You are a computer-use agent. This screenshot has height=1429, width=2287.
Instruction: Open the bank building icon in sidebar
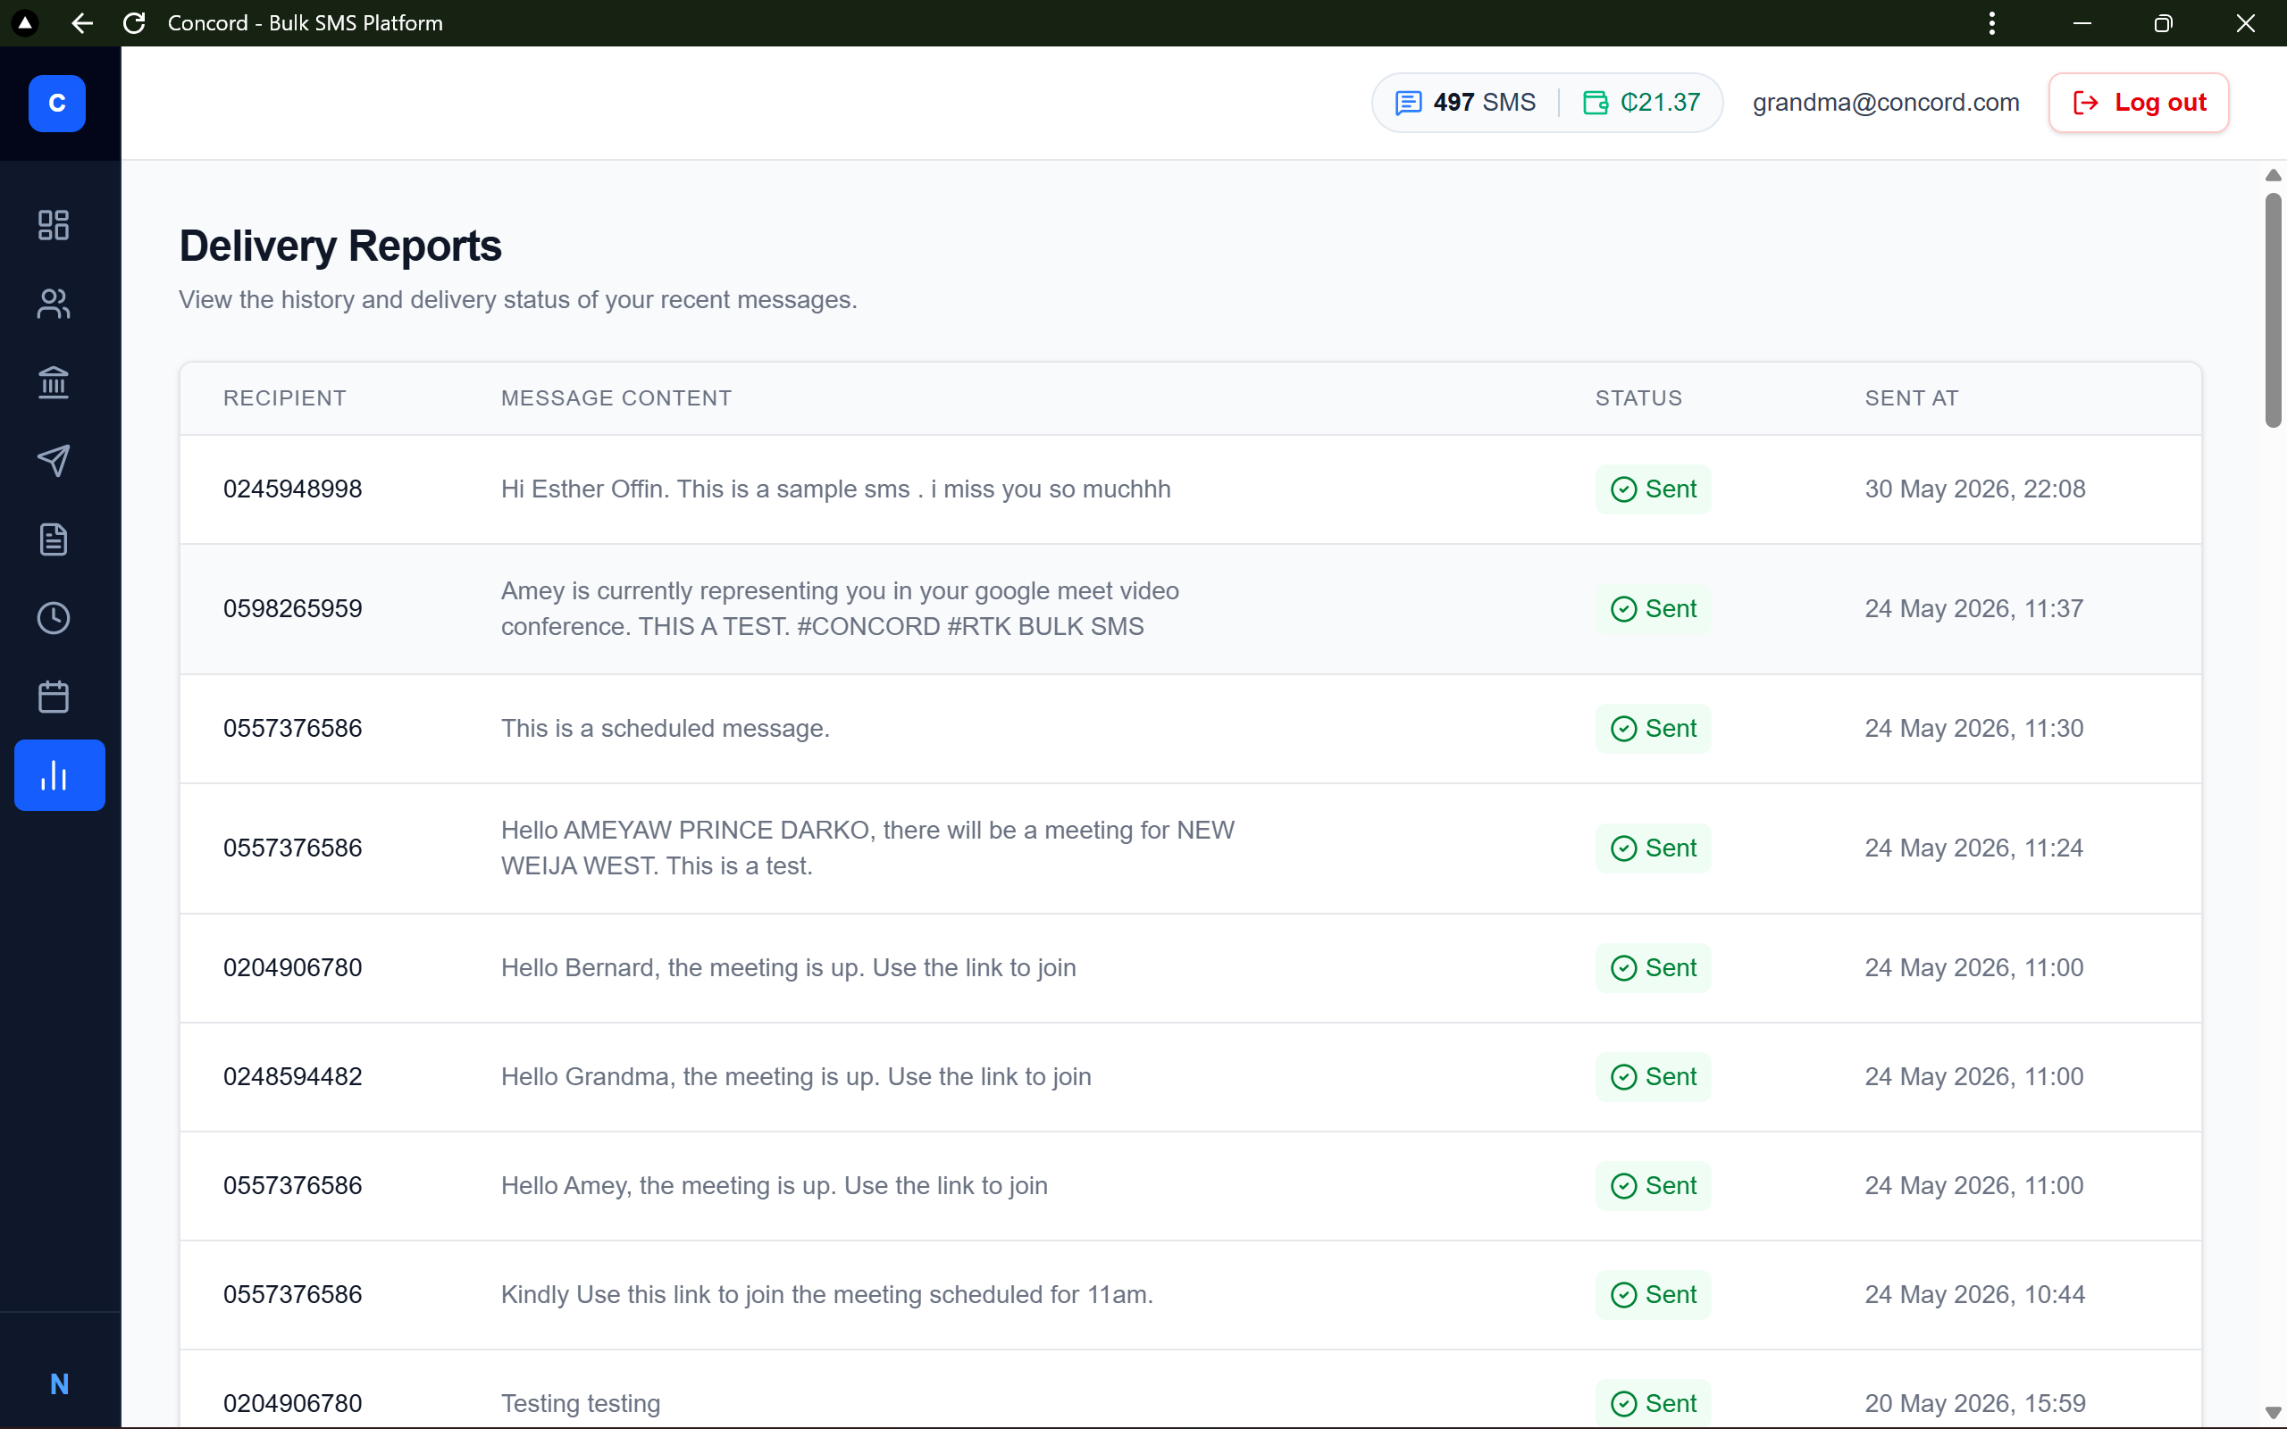point(54,382)
